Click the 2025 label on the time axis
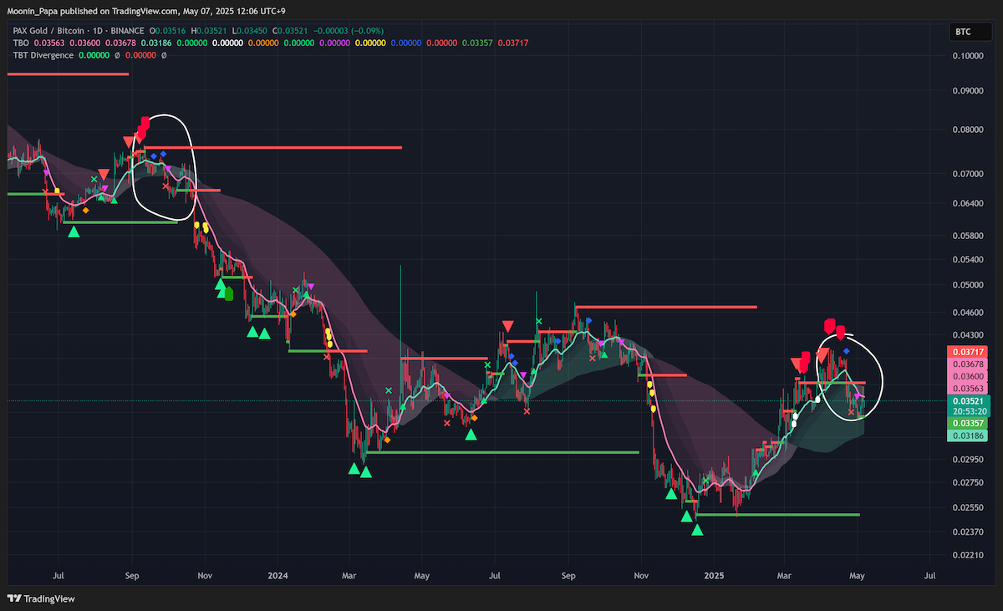Screen dimensions: 1003x611 (x=713, y=576)
